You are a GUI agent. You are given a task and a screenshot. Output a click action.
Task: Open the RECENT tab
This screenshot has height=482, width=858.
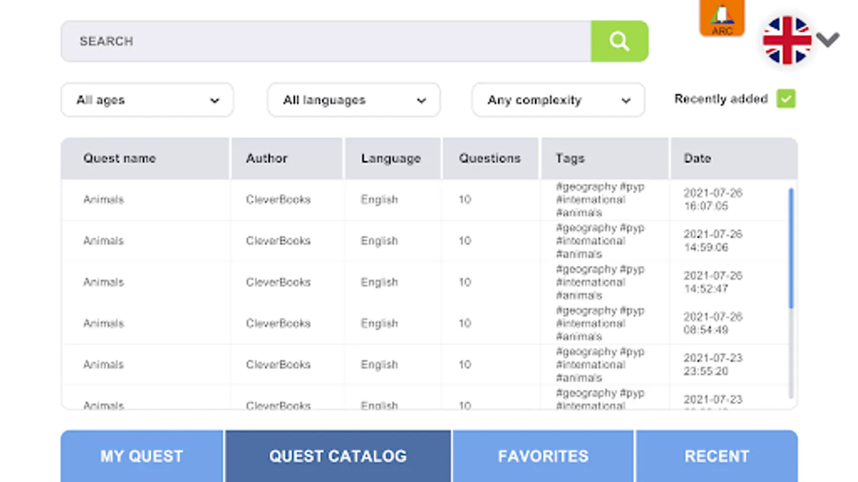716,456
